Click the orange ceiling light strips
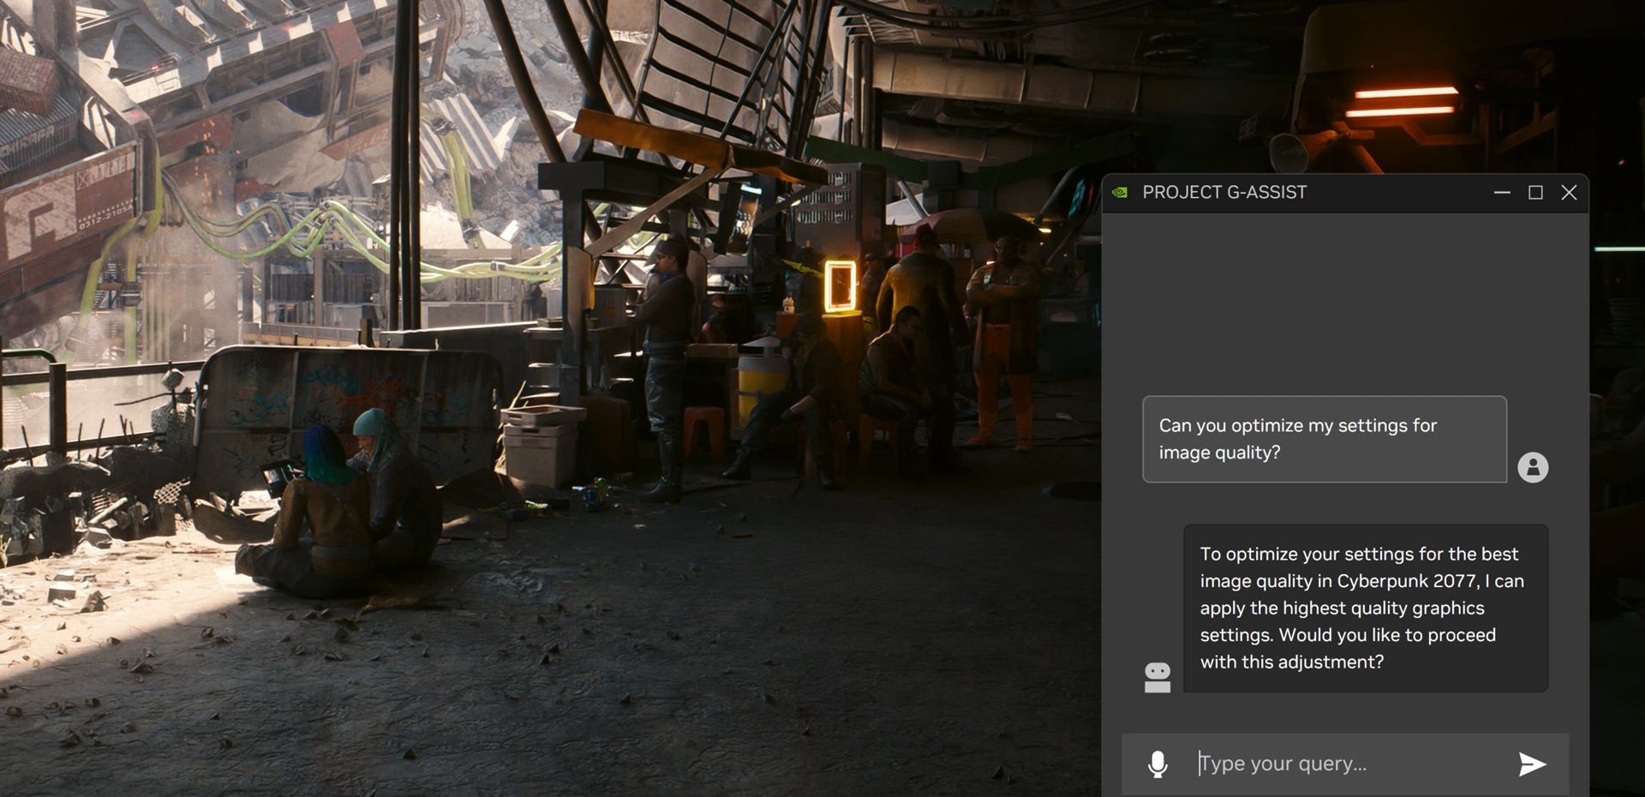1645x797 pixels. click(1402, 101)
